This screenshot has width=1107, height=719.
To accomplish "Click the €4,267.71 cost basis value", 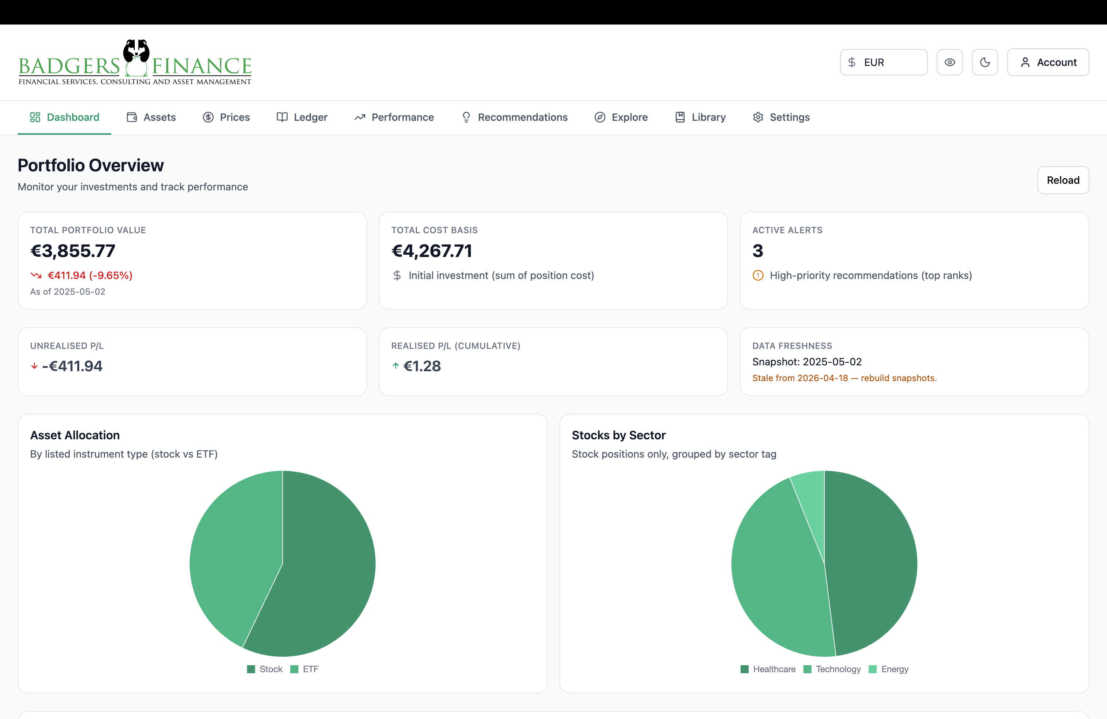I will point(432,251).
